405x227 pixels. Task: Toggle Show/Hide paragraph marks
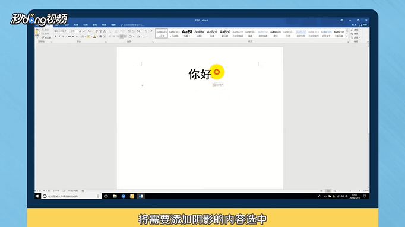[151, 31]
